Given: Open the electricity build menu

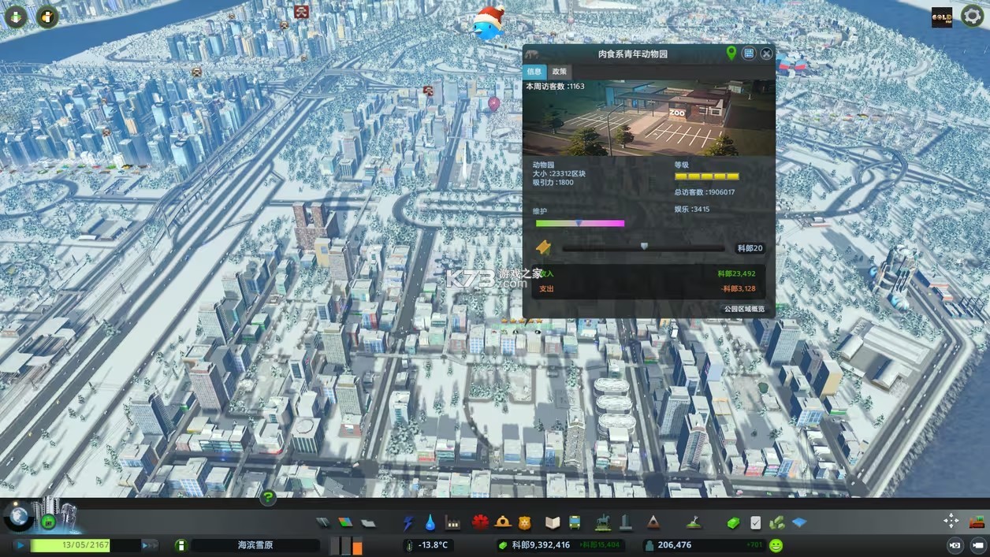Looking at the screenshot, I should tap(408, 522).
